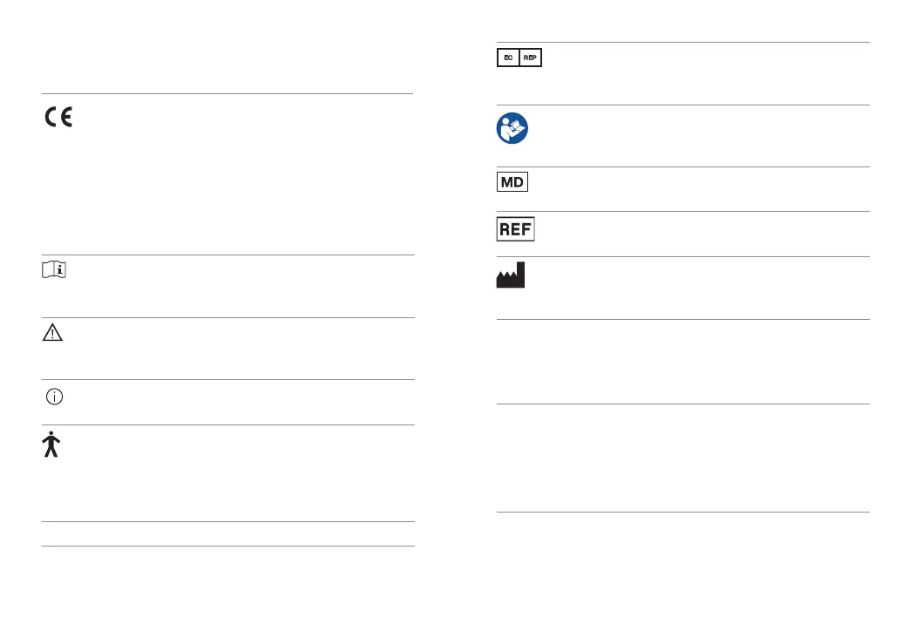Click the divider between warning triangle and info icon

coord(227,379)
